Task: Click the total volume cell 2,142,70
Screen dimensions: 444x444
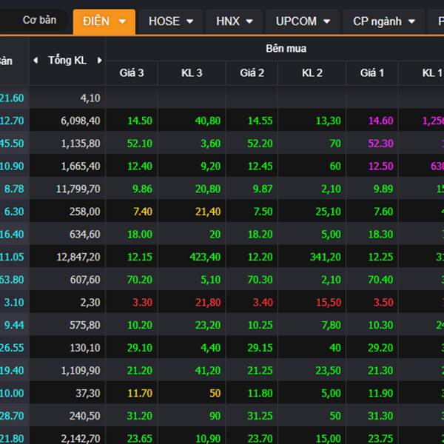Action: tap(81, 438)
